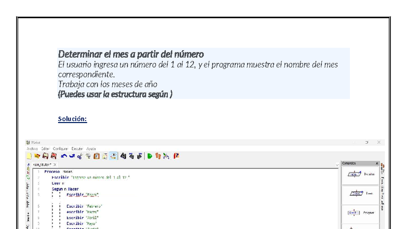Click '(Puedes usar la estructura según )' text
407x229 pixels.
tap(115, 94)
